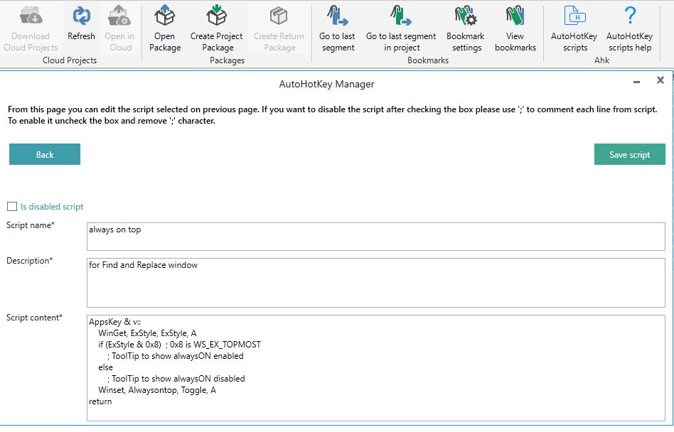Close the AutoHotKey Manager panel
The height and width of the screenshot is (432, 674).
pyautogui.click(x=660, y=80)
